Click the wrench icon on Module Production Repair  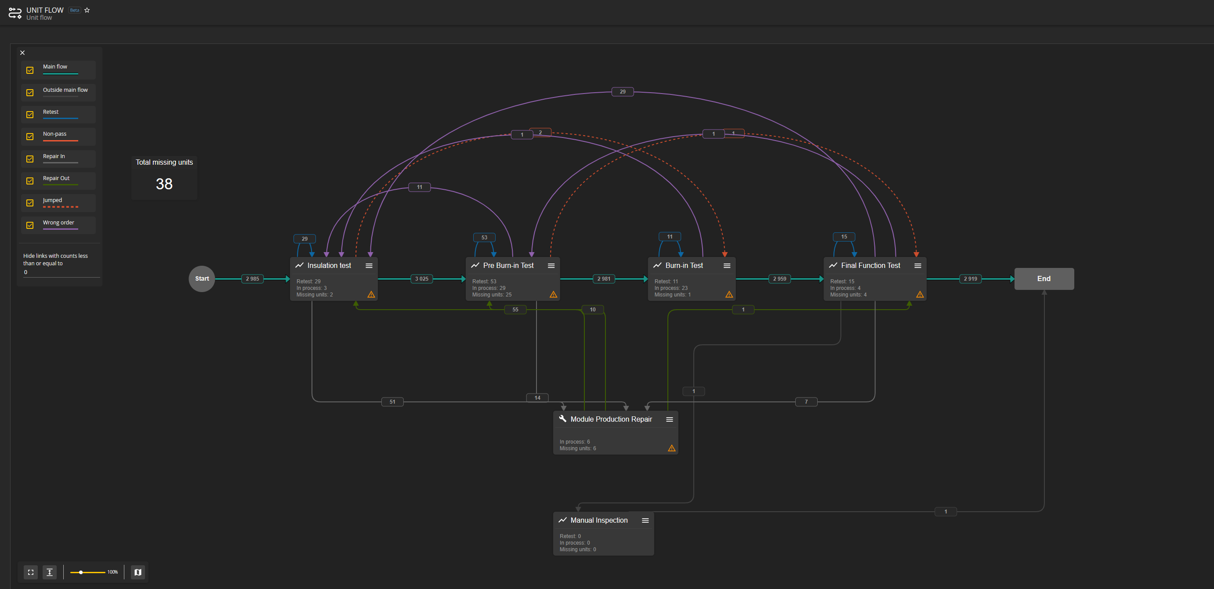[562, 419]
